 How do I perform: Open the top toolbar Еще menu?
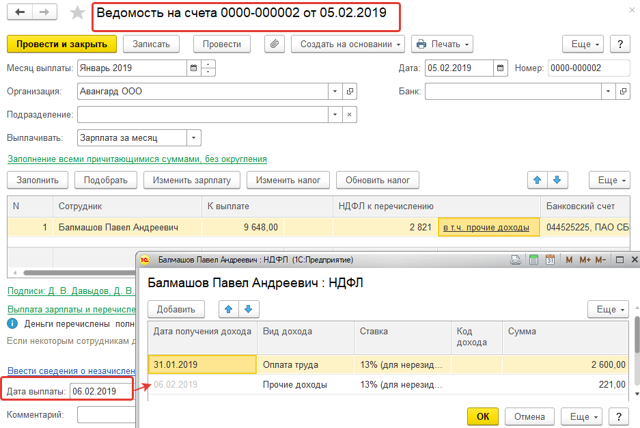pos(583,44)
